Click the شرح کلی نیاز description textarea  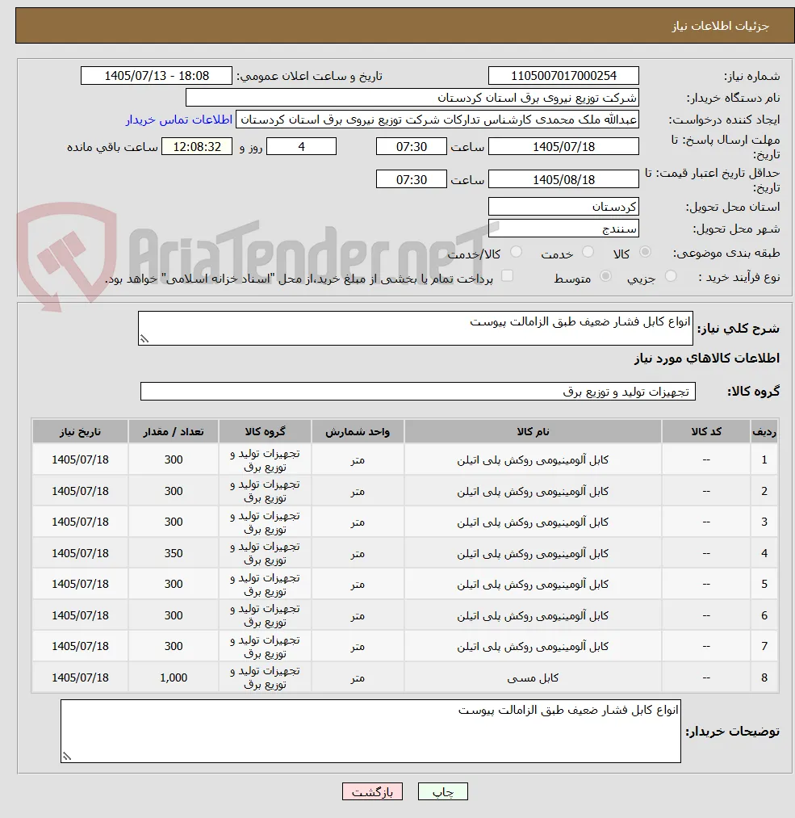click(x=416, y=328)
